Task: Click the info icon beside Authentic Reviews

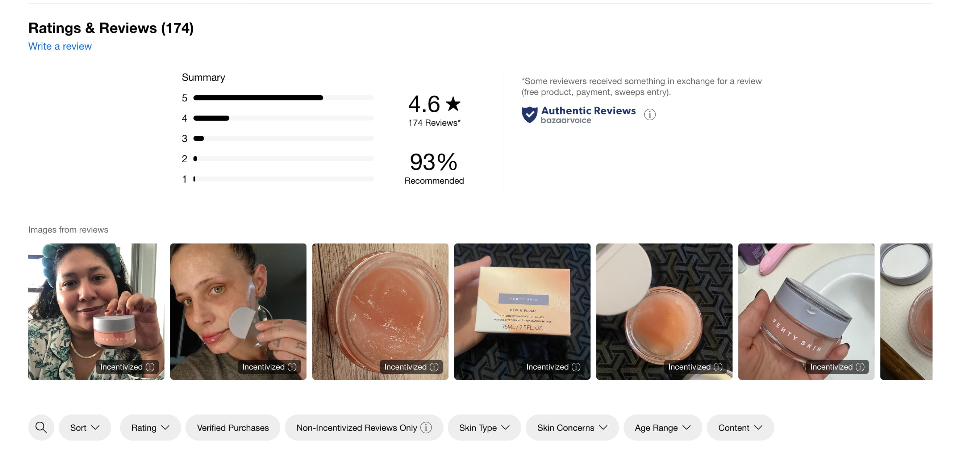Action: [x=650, y=114]
